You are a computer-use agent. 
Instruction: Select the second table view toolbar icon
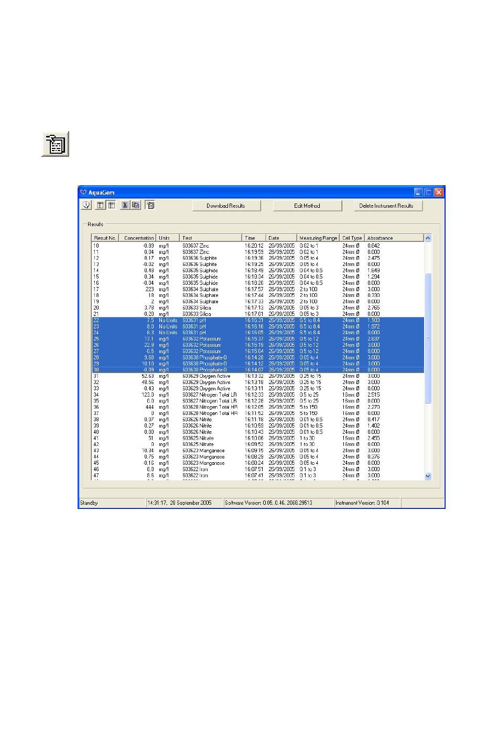111,205
